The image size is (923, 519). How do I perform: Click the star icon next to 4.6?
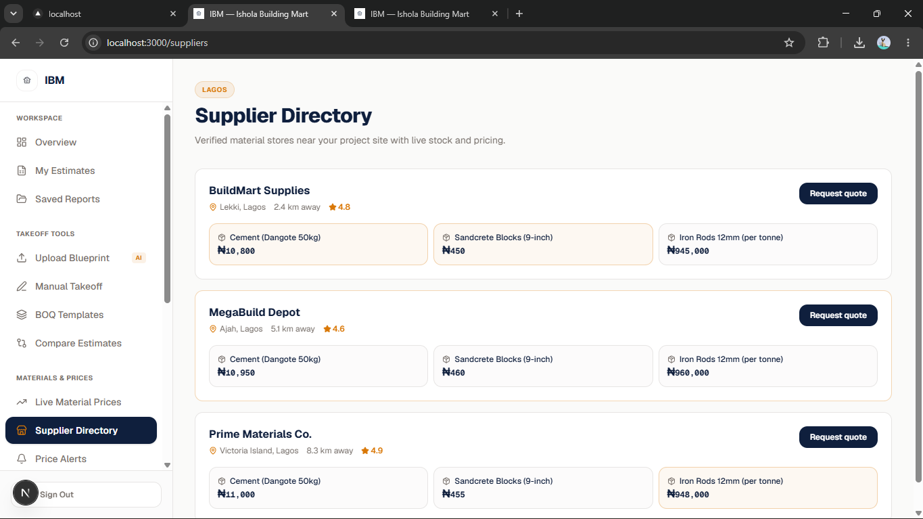[327, 329]
